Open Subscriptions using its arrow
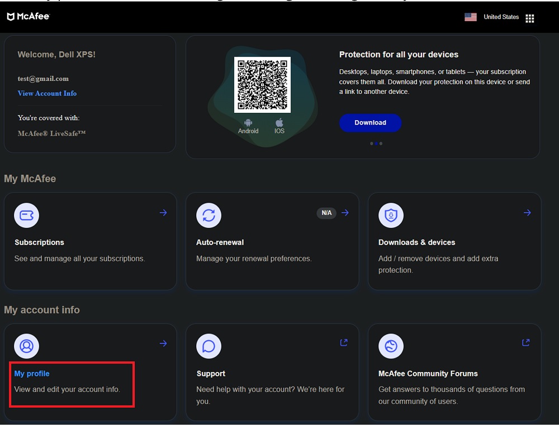This screenshot has width=559, height=425. pyautogui.click(x=163, y=213)
